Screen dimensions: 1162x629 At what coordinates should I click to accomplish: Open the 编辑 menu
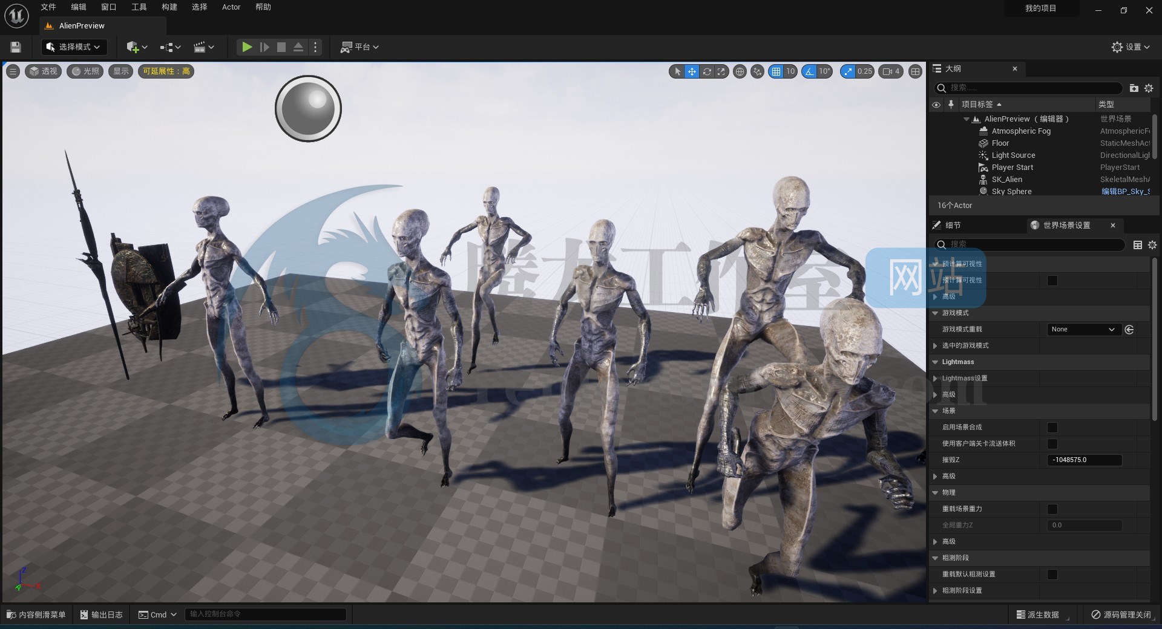[79, 7]
